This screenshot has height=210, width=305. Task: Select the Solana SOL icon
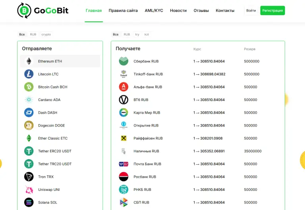[x=29, y=202]
